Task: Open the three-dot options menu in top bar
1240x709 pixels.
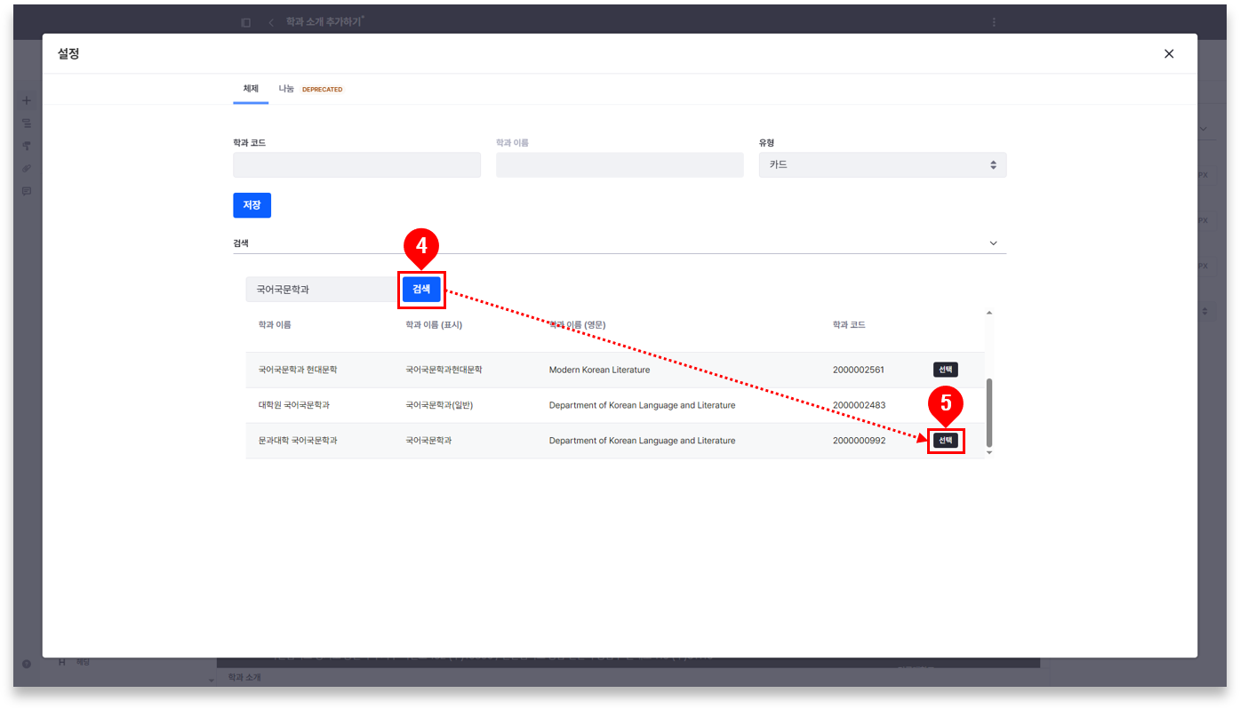Action: pyautogui.click(x=994, y=22)
